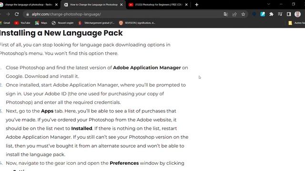
Task: Open the Maps bookmark
Action: coord(41,23)
